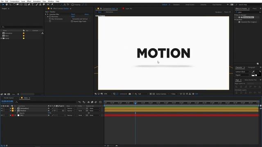Open the Effect menu
Image resolution: width=262 pixels, height=147 pixels.
(29, 1)
